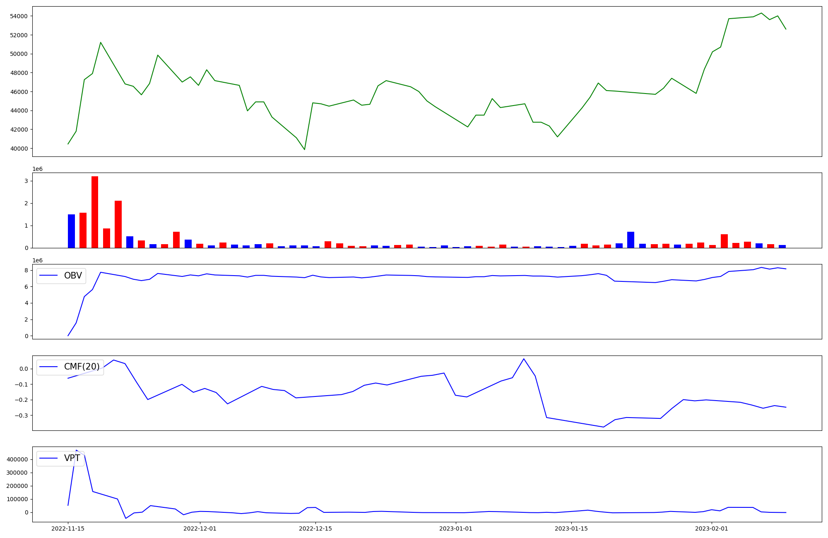Click the tall blue volume bar in late January
This screenshot has height=538, width=828.
click(631, 240)
